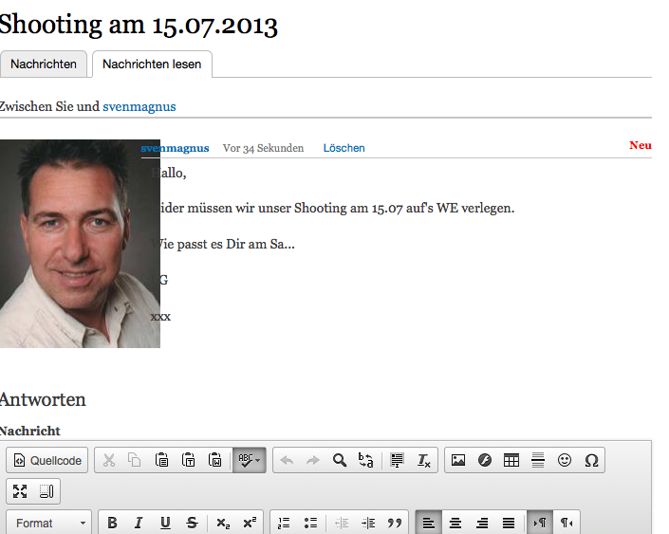Screen dimensions: 669x534
Task: Open the smiley emoticon picker
Action: [x=565, y=461]
